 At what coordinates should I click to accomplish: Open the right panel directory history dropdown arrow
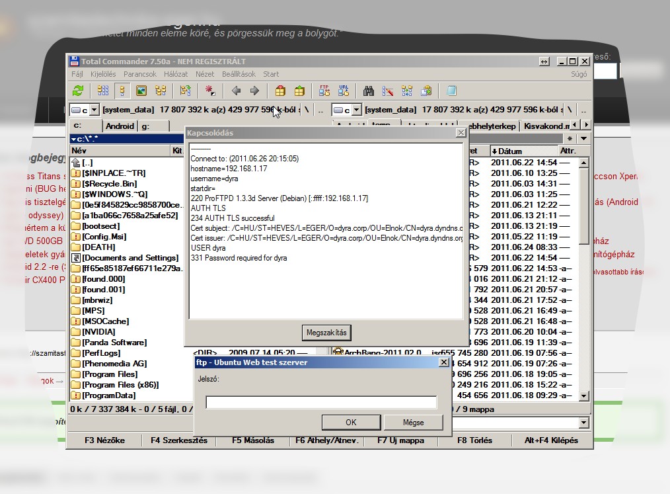pos(583,139)
